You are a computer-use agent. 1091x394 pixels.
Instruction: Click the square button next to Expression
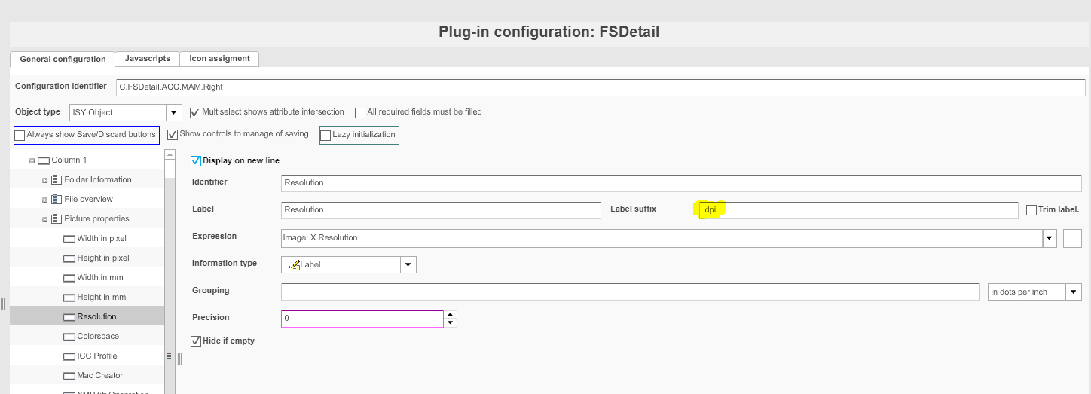1072,238
